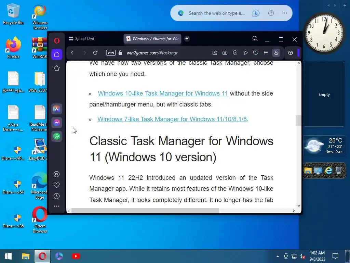Reload the win7games page
The height and width of the screenshot is (263, 350).
coord(95,53)
